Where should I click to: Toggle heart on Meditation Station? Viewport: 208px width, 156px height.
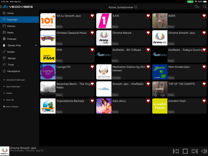(148, 67)
